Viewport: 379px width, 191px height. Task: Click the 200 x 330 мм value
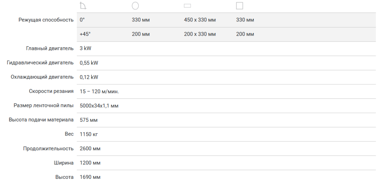tap(199, 34)
